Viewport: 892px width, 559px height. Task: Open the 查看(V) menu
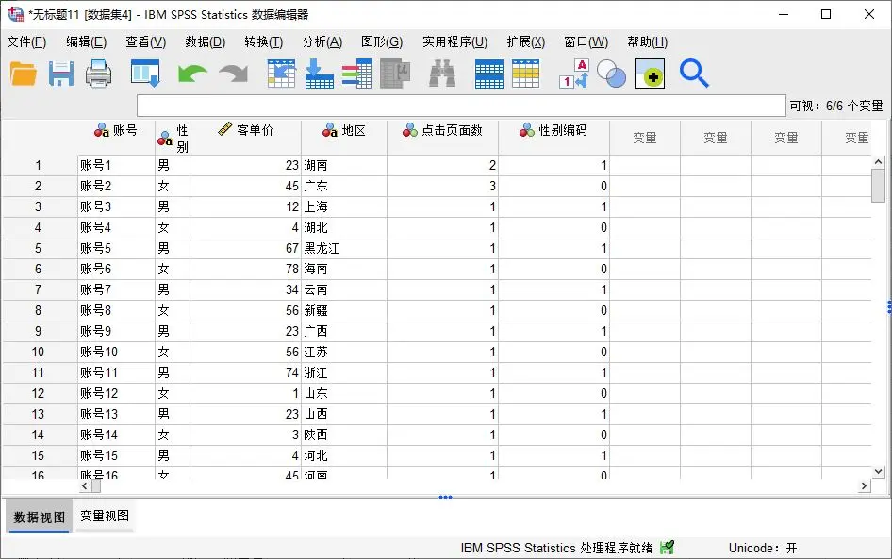point(145,42)
